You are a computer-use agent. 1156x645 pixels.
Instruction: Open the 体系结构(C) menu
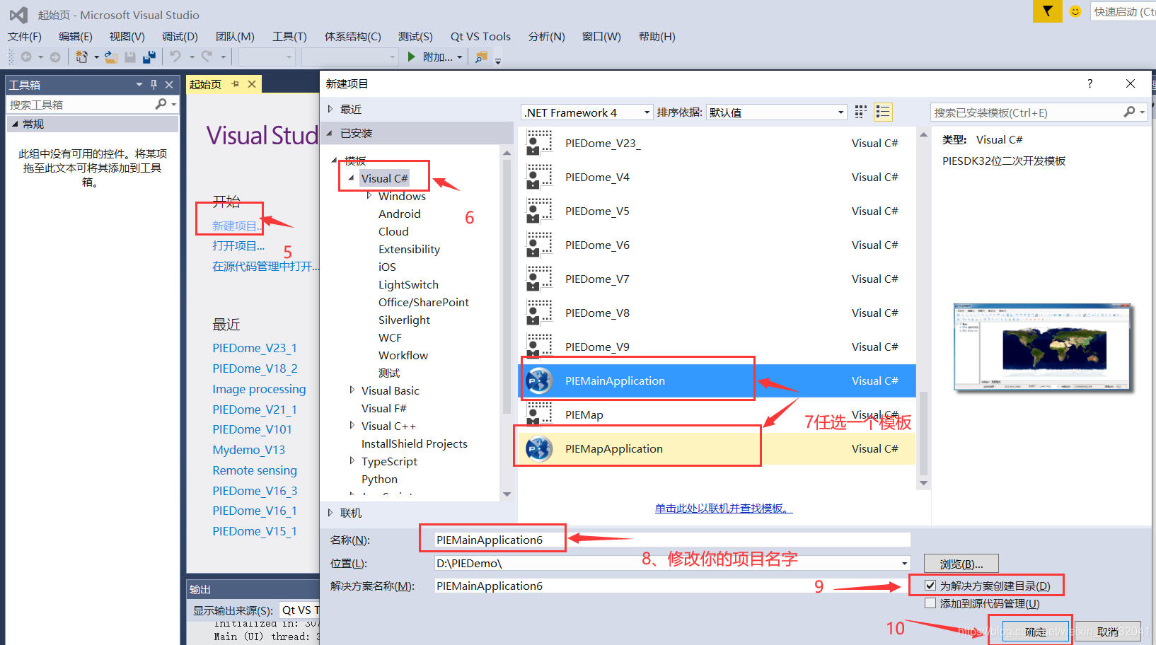[x=352, y=36]
